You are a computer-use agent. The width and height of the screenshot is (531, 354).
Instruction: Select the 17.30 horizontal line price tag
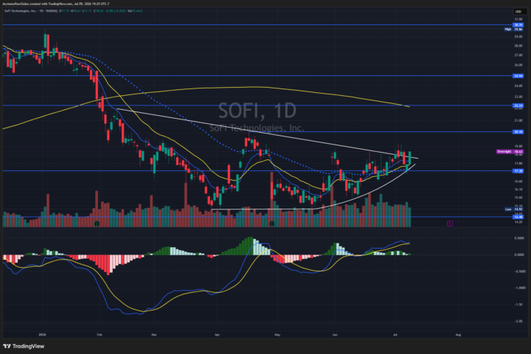pos(518,171)
